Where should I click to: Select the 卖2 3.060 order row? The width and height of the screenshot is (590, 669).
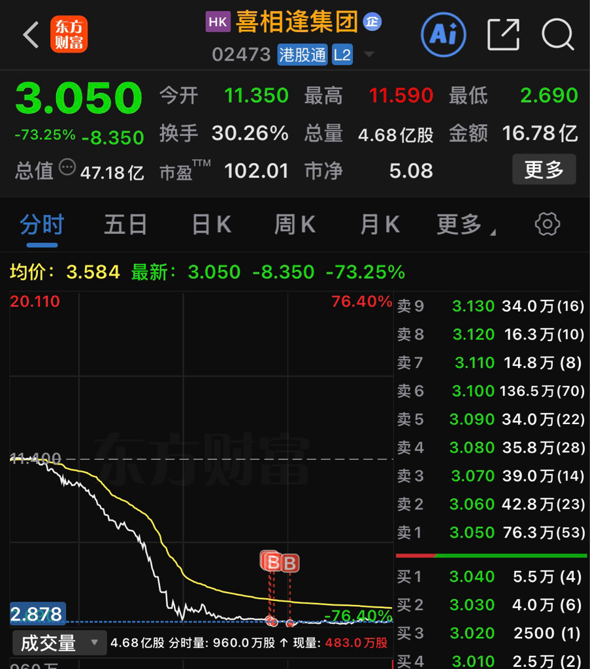point(491,504)
